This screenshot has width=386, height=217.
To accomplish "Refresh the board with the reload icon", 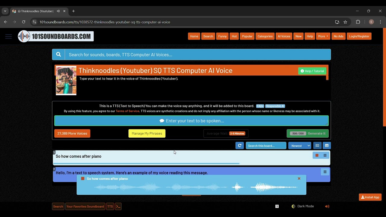I will (x=240, y=146).
